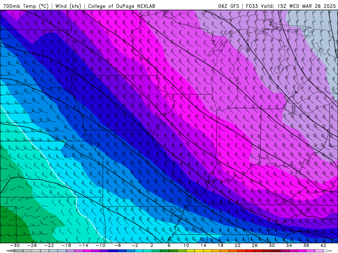Click the -10 legend label
The width and height of the screenshot is (338, 253).
click(101, 245)
